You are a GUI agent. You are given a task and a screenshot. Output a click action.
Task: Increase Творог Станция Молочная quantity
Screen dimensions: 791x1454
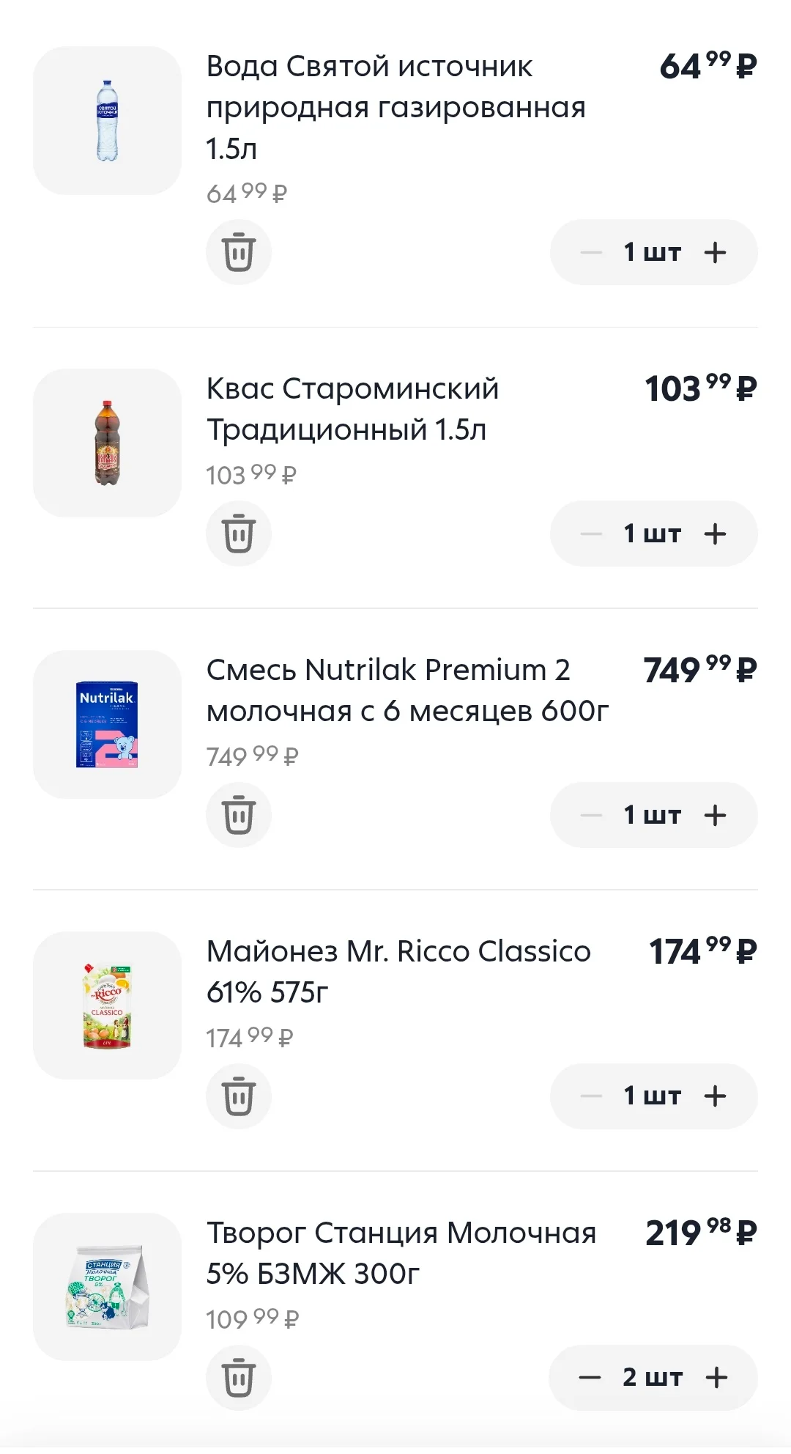(716, 1378)
